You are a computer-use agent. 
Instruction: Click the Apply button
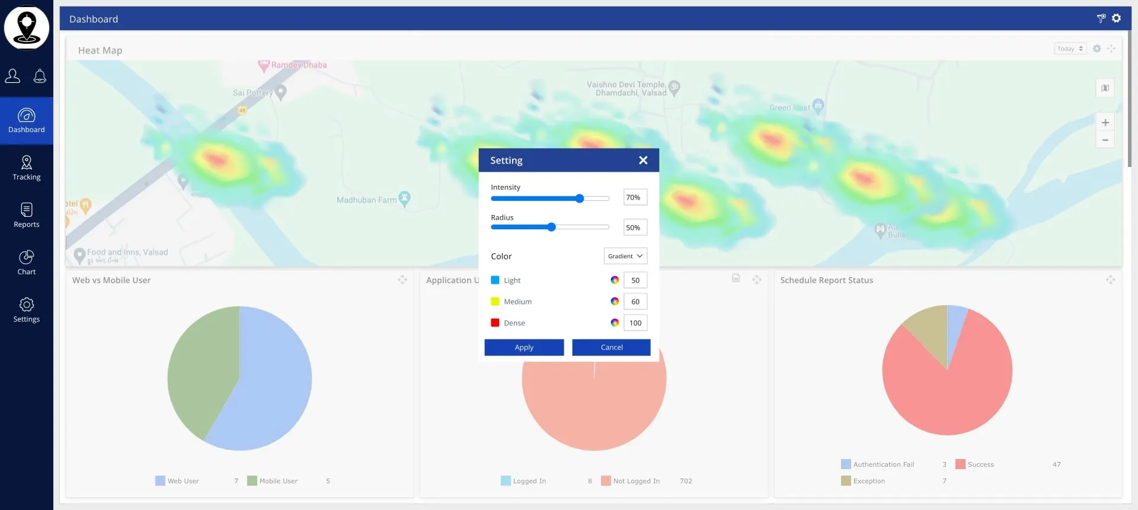coord(524,348)
